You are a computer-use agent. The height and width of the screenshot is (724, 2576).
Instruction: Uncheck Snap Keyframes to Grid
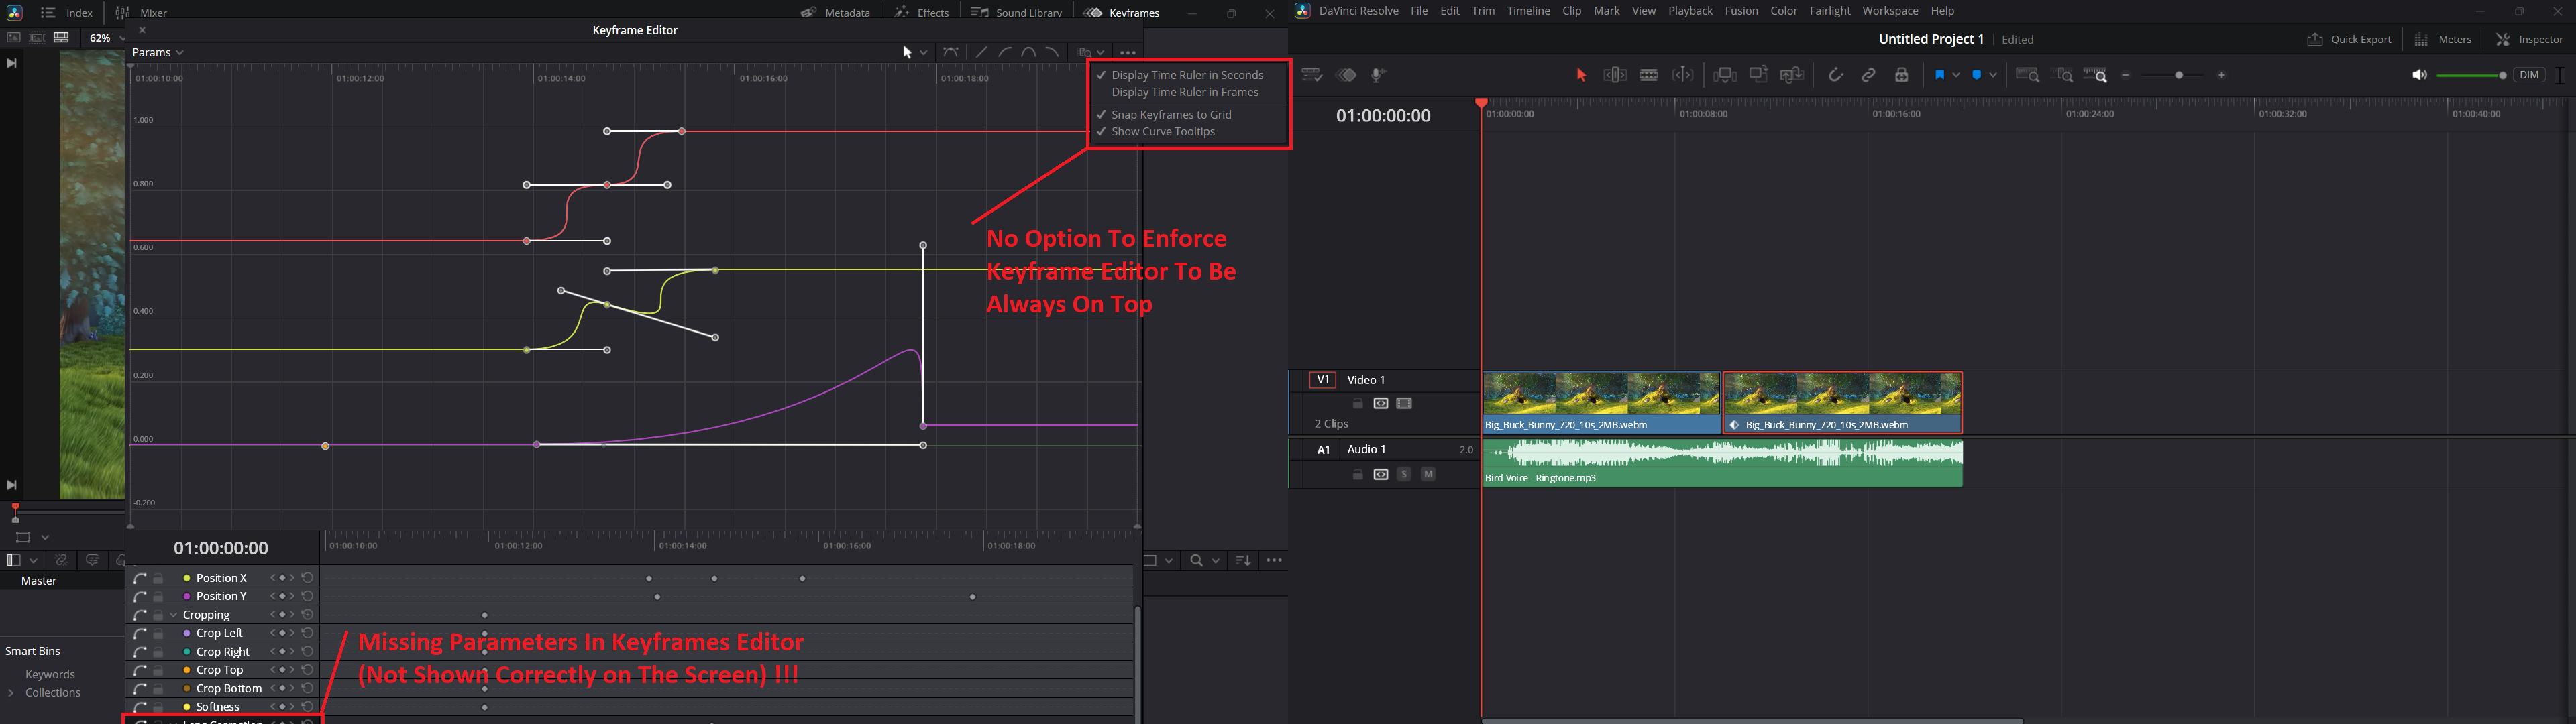pyautogui.click(x=1171, y=115)
